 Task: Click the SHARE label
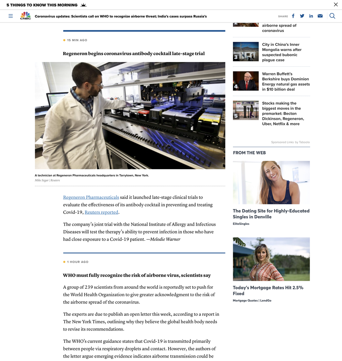283,16
